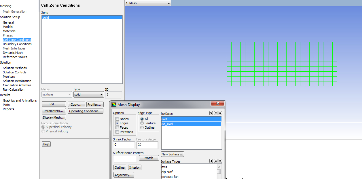Select int_solid in the Surfaces list
The height and width of the screenshot is (179, 362).
point(191,124)
